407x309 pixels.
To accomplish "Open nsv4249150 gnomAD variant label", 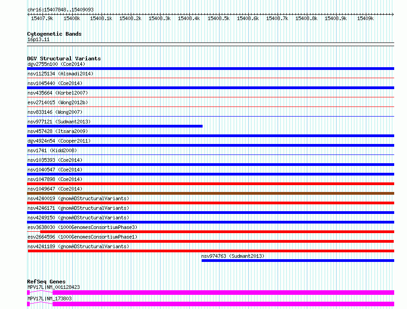I will click(78, 218).
